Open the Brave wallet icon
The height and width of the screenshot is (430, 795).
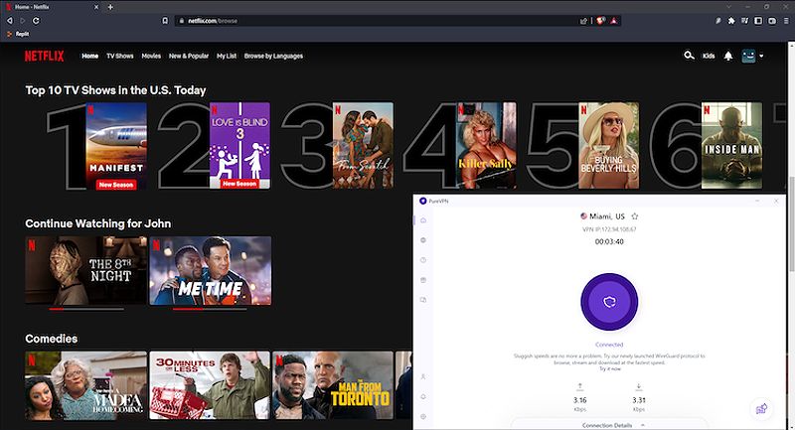(772, 21)
